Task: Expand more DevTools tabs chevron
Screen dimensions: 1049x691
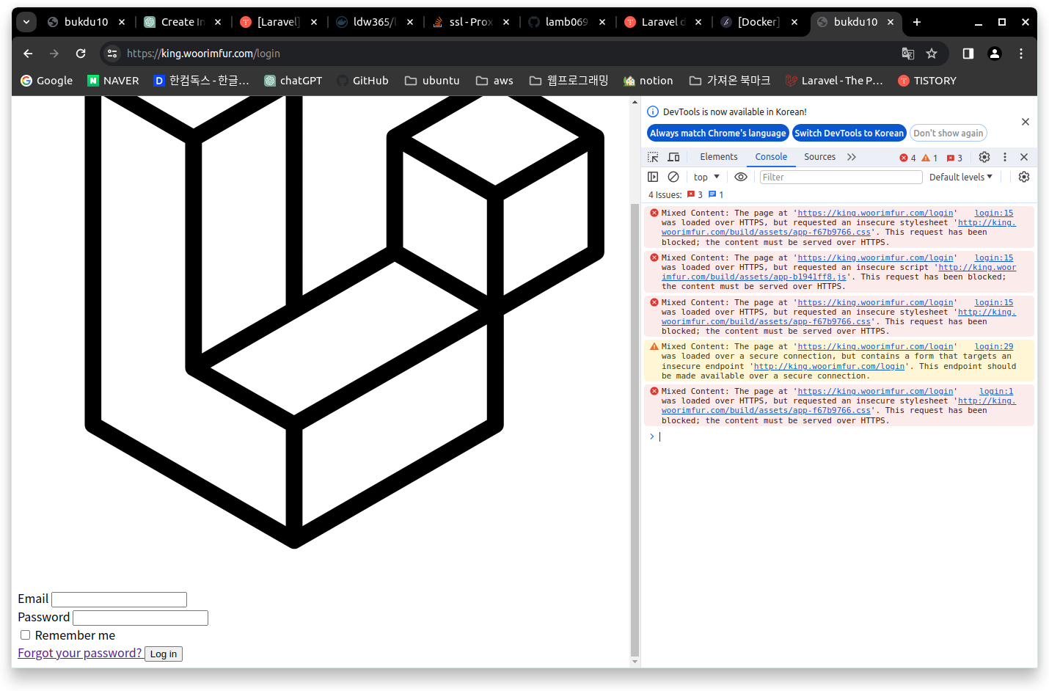Action: pyautogui.click(x=851, y=157)
